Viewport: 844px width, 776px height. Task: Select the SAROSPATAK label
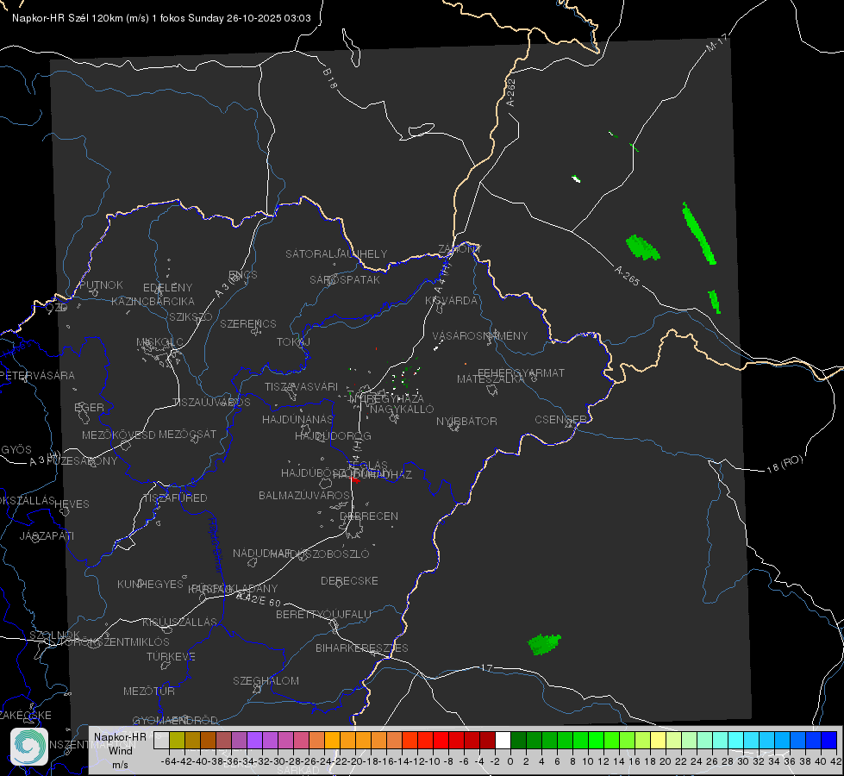[345, 279]
